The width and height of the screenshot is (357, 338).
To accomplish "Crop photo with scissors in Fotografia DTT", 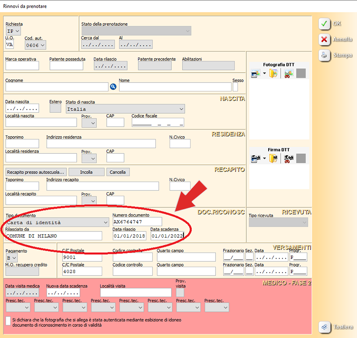I will coord(288,74).
